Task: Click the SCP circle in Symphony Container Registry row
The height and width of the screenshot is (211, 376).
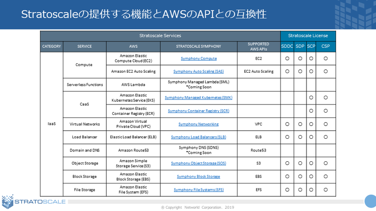Action: 311,111
